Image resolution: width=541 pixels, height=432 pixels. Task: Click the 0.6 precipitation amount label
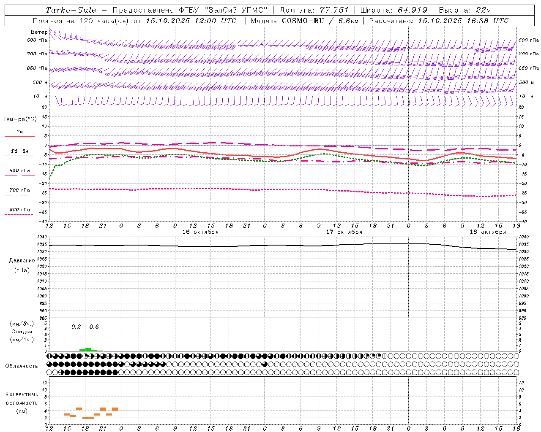[x=94, y=327]
